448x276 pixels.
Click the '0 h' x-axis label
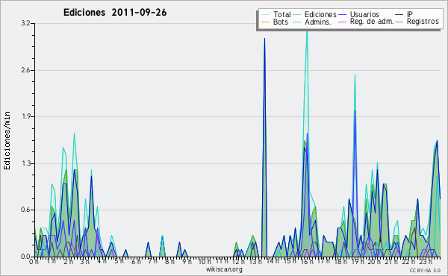click(x=34, y=262)
